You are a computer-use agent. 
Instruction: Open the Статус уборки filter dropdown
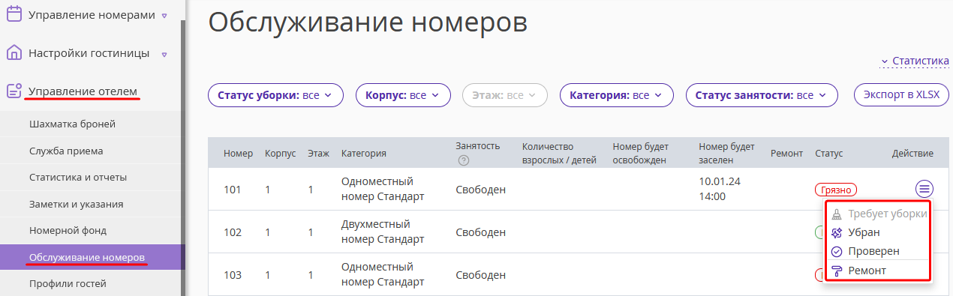(x=275, y=95)
